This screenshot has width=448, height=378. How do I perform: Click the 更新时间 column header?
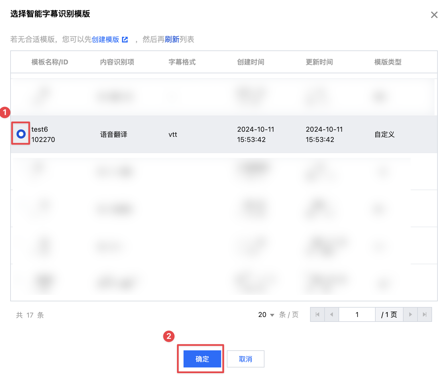coord(319,62)
